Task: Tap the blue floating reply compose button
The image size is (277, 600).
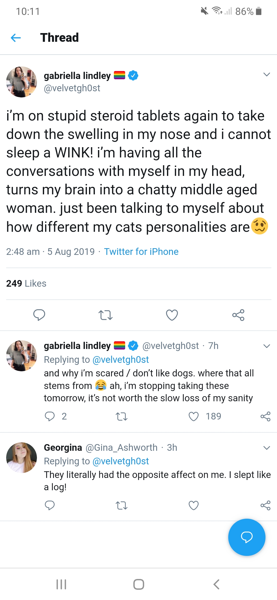Action: 247,537
